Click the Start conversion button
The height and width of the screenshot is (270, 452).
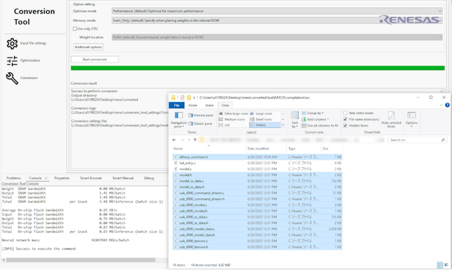point(95,60)
